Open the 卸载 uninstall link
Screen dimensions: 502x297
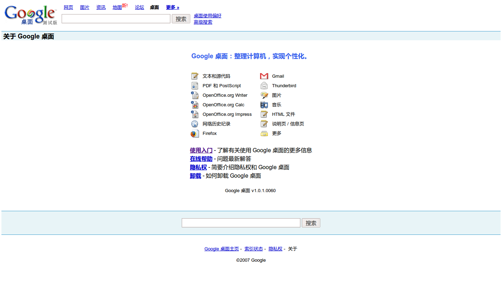[x=196, y=176]
